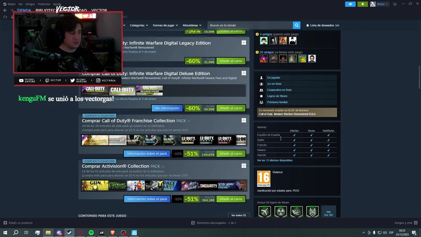Expand the Categorías dropdown

click(139, 25)
